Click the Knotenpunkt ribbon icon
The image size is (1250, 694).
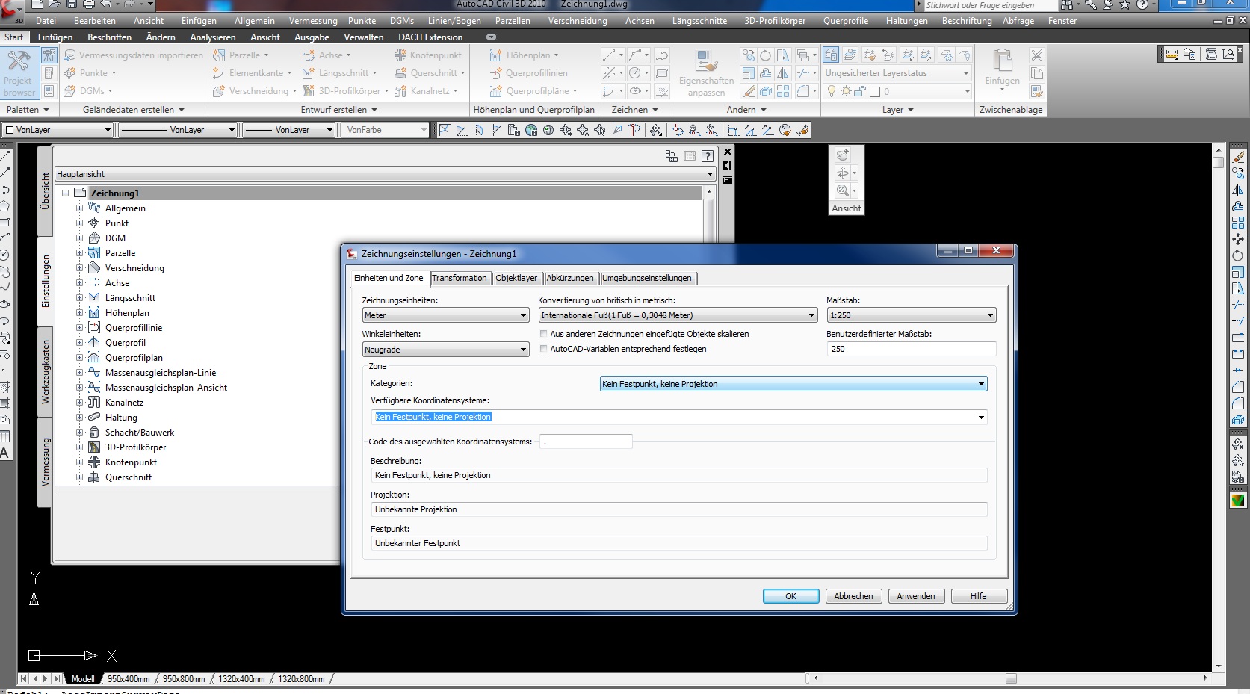[x=400, y=55]
